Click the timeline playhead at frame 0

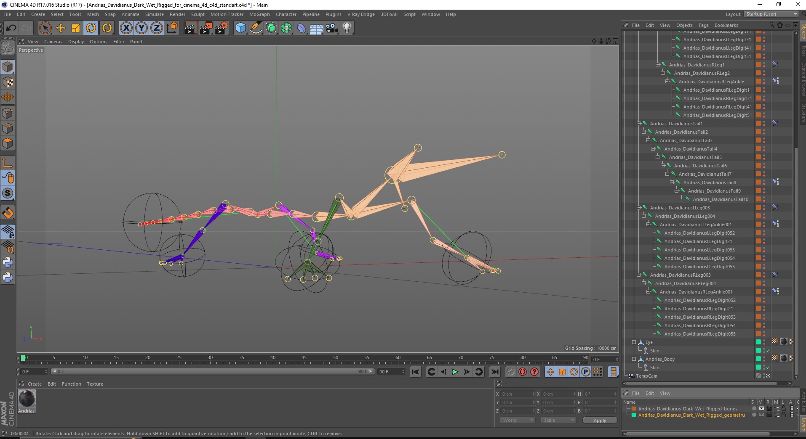[x=23, y=358]
